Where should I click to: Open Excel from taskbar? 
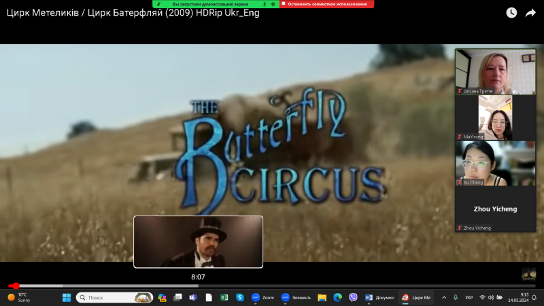tap(224, 298)
